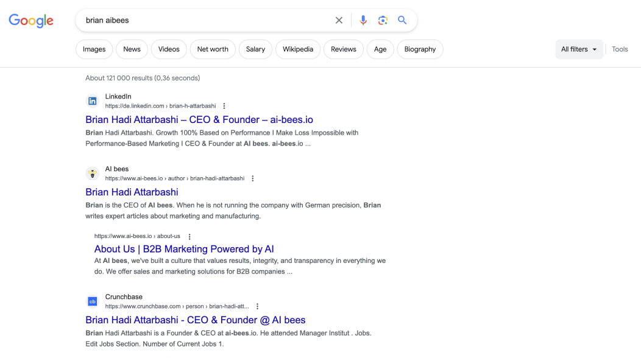641x358 pixels.
Task: Click the Crunchbase favicon icon
Action: click(92, 301)
